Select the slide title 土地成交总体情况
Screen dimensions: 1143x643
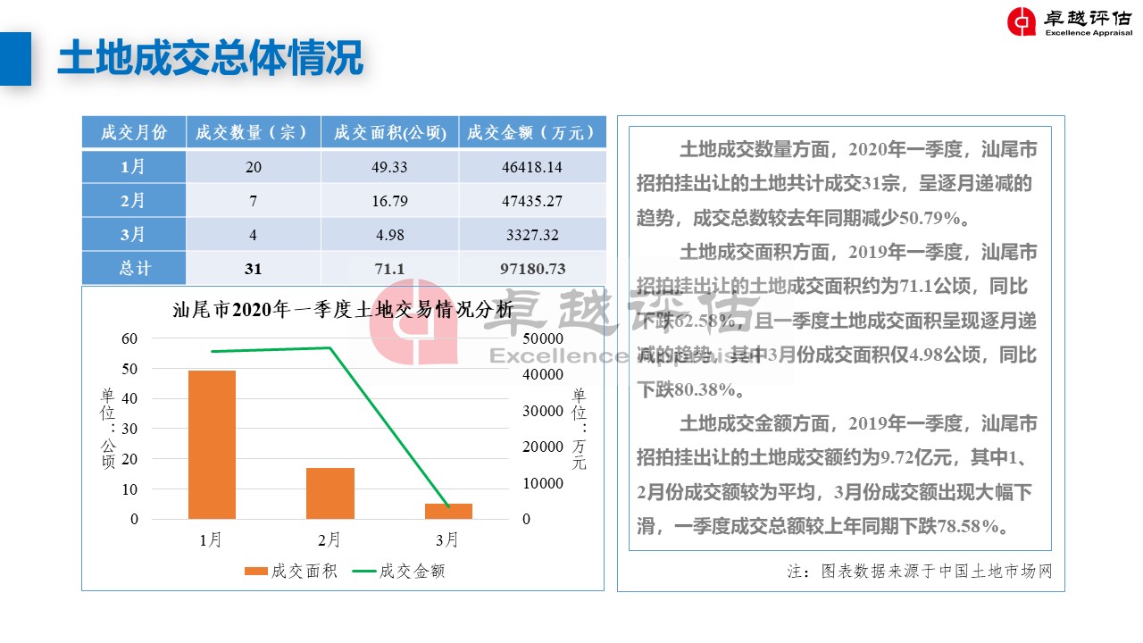[x=211, y=59]
